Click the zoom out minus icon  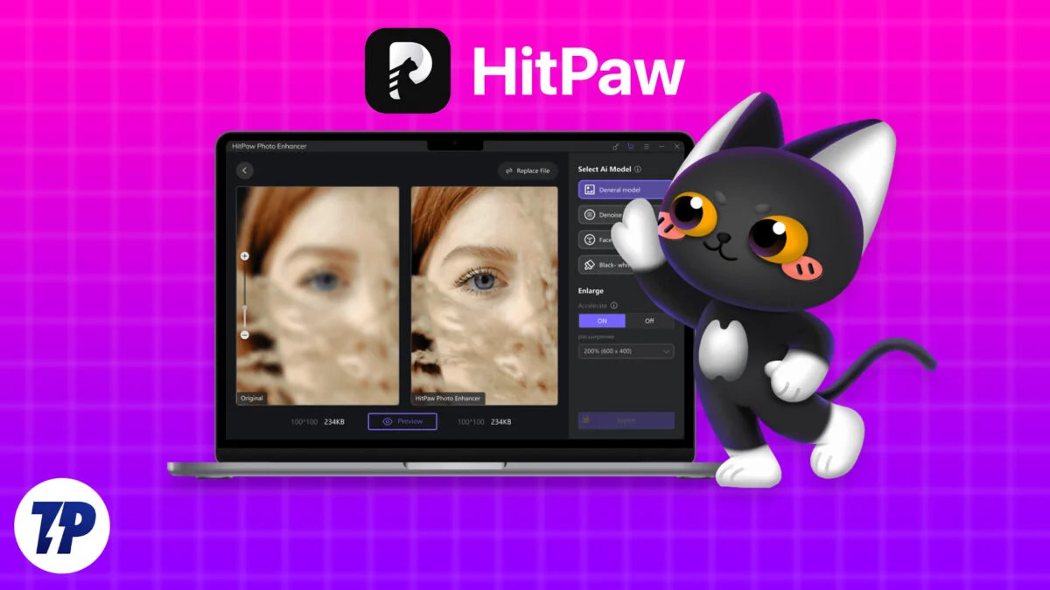[245, 335]
